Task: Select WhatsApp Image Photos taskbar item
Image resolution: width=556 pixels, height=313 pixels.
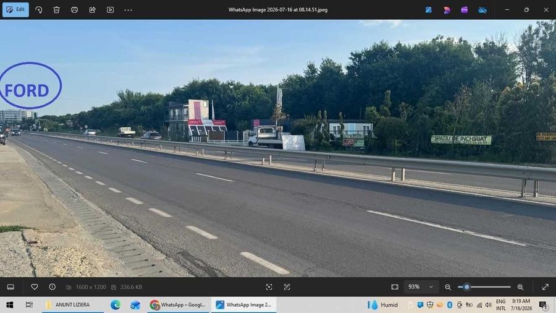Action: point(244,305)
